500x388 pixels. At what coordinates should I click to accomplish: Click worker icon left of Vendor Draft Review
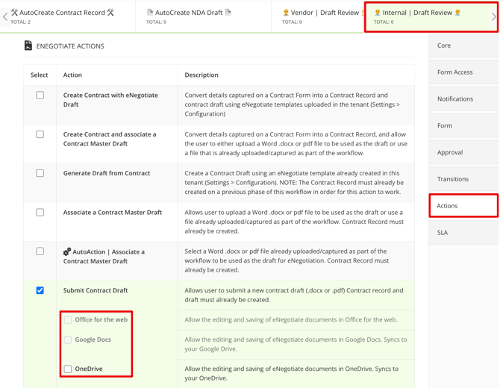tap(286, 13)
